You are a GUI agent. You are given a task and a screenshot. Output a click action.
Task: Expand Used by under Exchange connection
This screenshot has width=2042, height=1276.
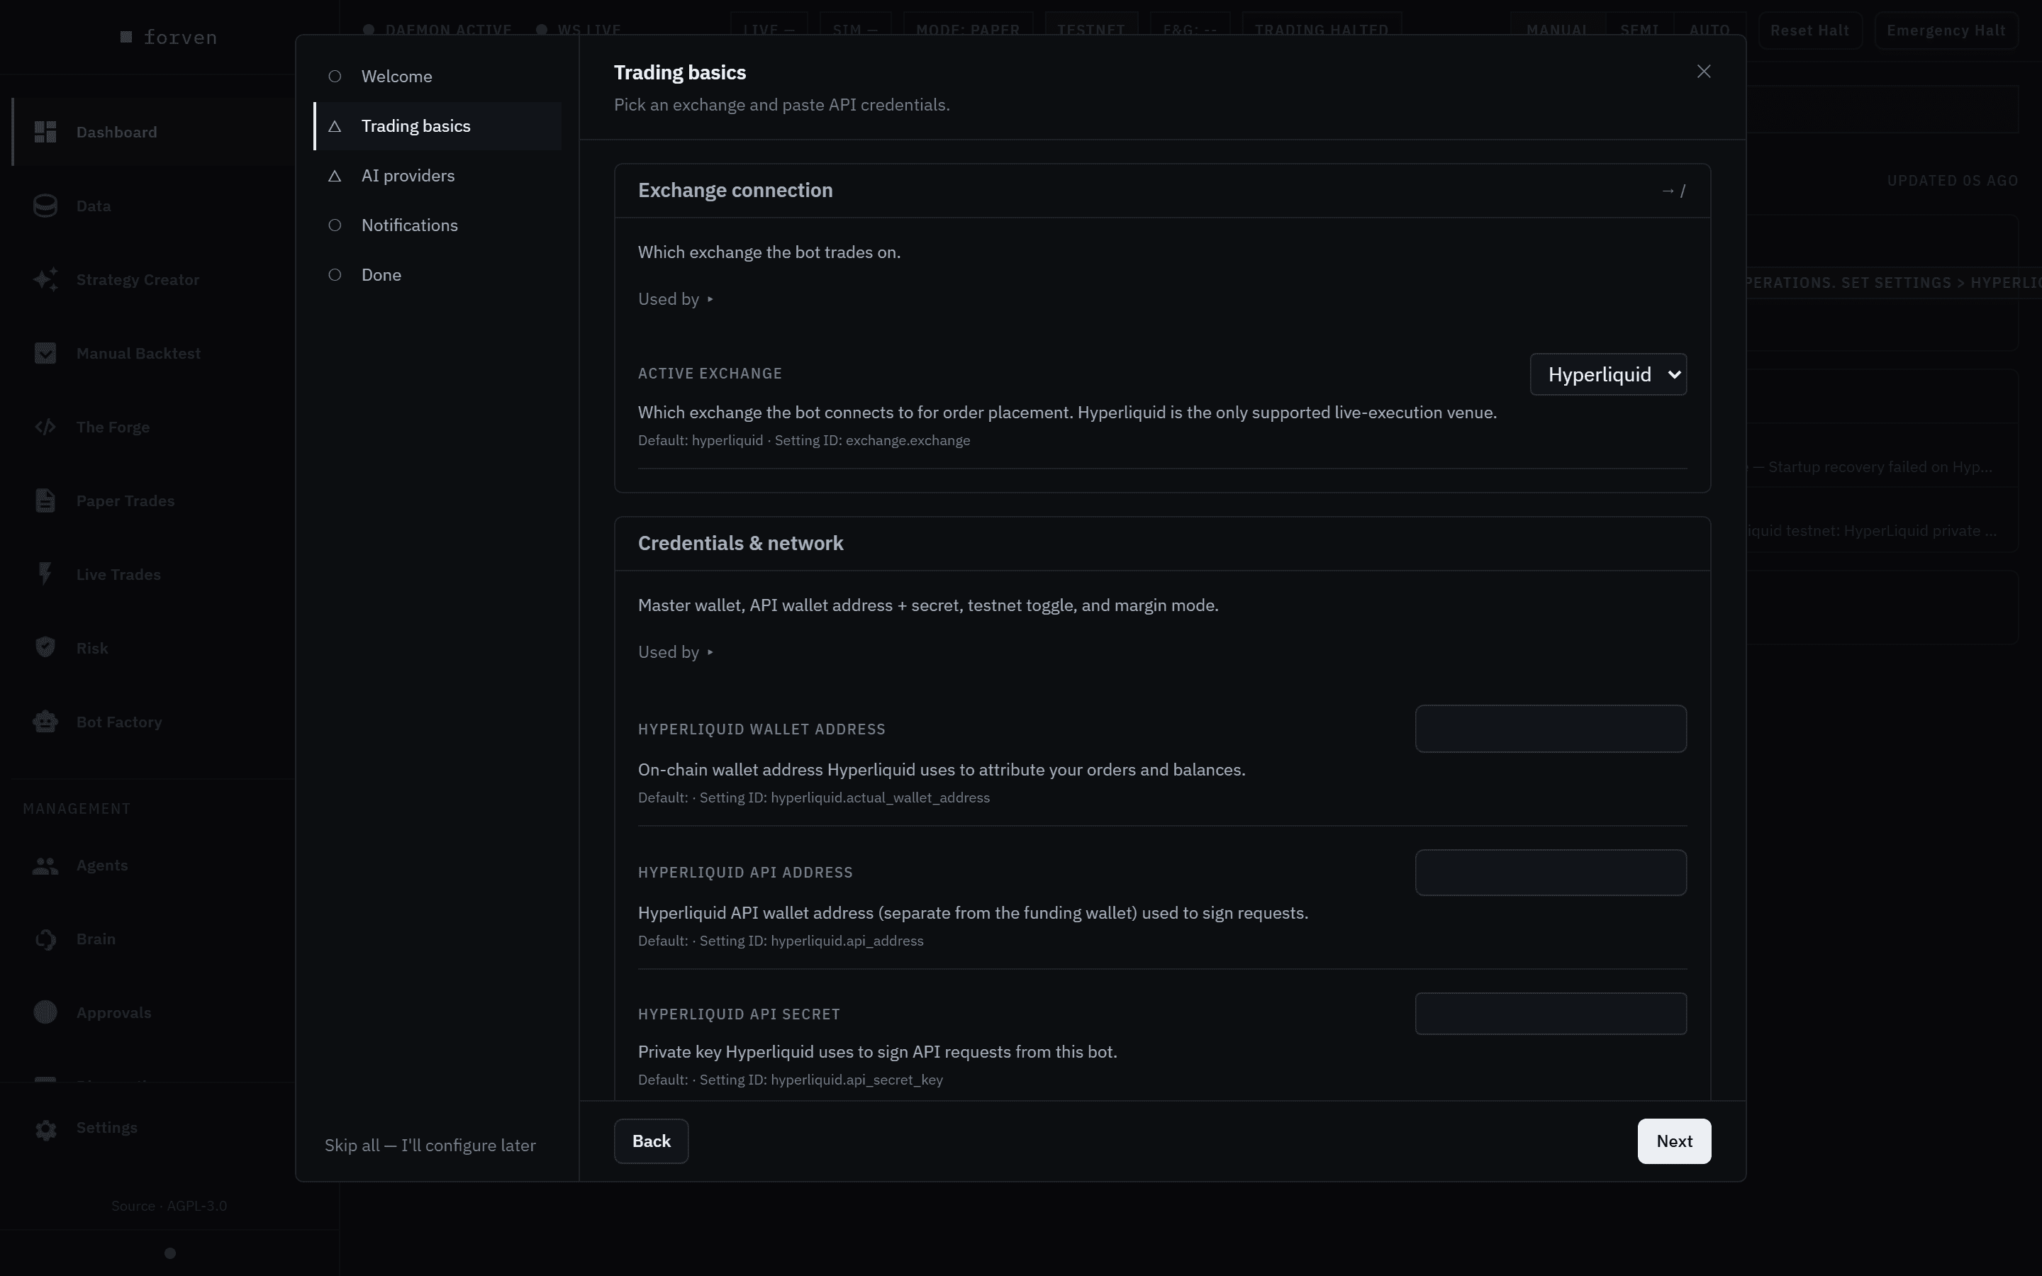pyautogui.click(x=676, y=298)
